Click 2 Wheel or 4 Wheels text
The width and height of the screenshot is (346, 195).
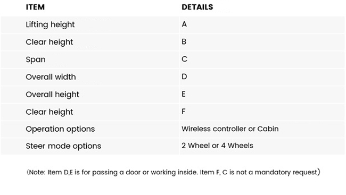pos(217,146)
